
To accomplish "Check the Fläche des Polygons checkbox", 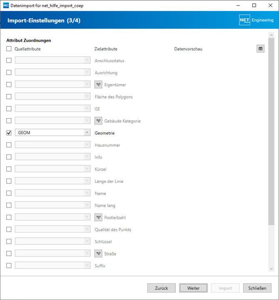I will 9,97.
